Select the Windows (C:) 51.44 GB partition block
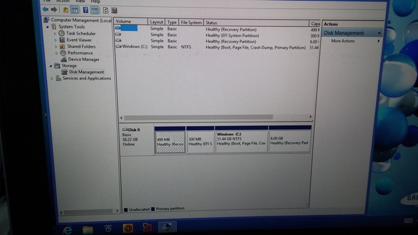 [x=241, y=139]
